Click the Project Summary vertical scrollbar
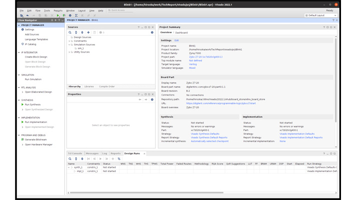This screenshot has width=350, height=200. click(x=335, y=80)
